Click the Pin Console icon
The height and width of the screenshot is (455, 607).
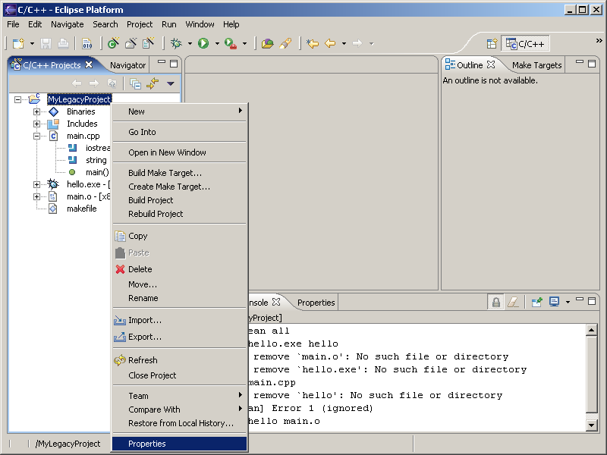tap(536, 302)
